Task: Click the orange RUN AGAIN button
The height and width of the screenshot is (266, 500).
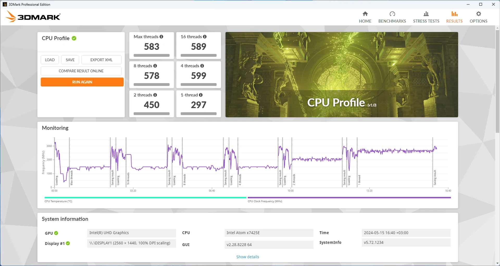Action: pos(82,82)
